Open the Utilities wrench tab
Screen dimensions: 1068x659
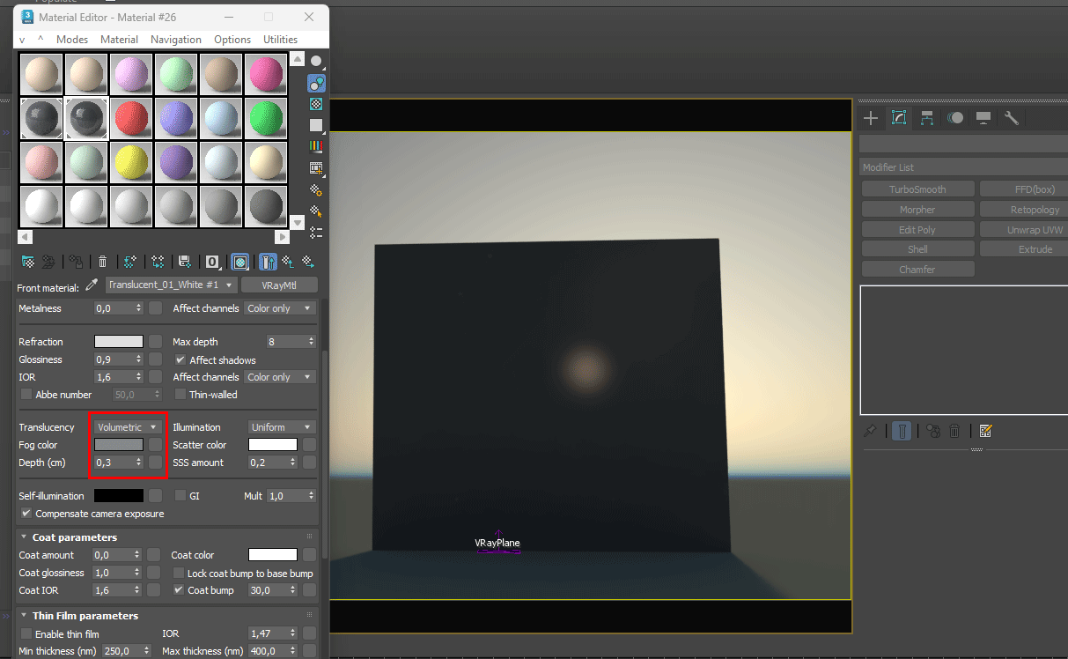[1012, 118]
